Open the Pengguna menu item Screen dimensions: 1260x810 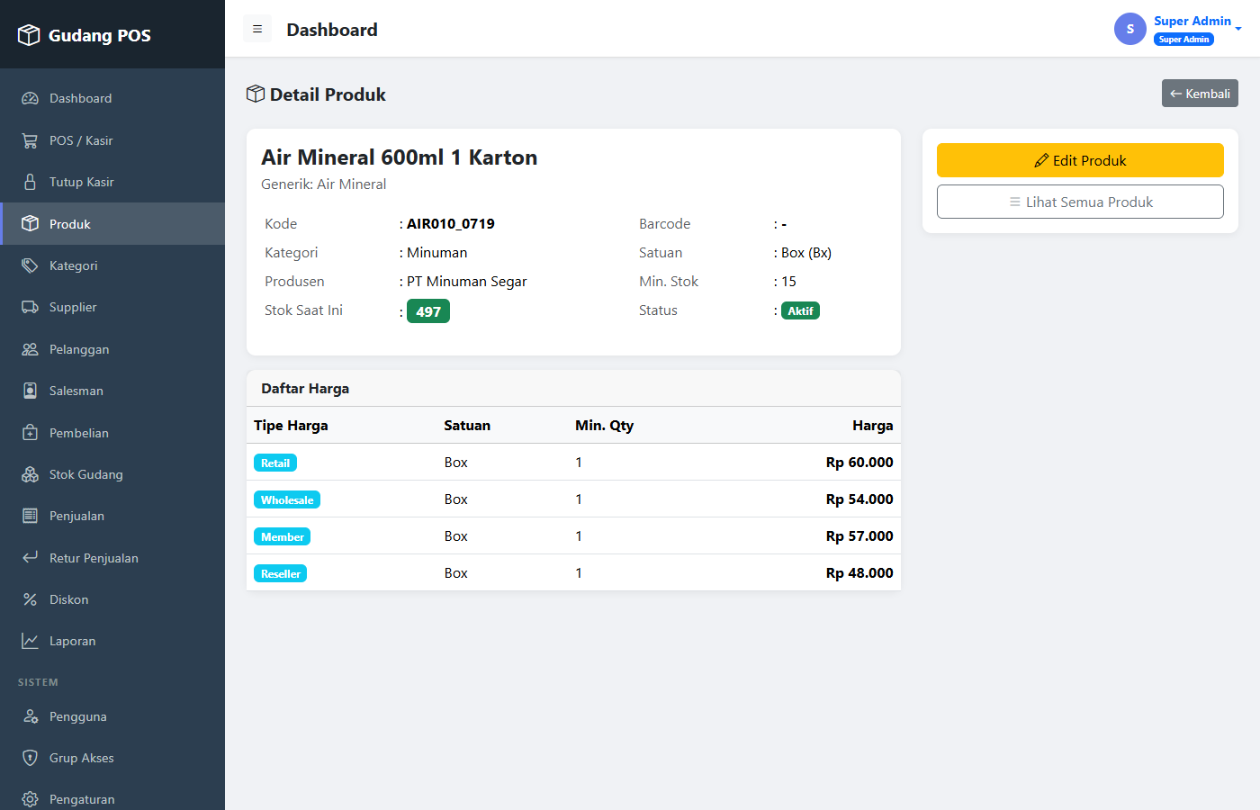[x=112, y=716]
